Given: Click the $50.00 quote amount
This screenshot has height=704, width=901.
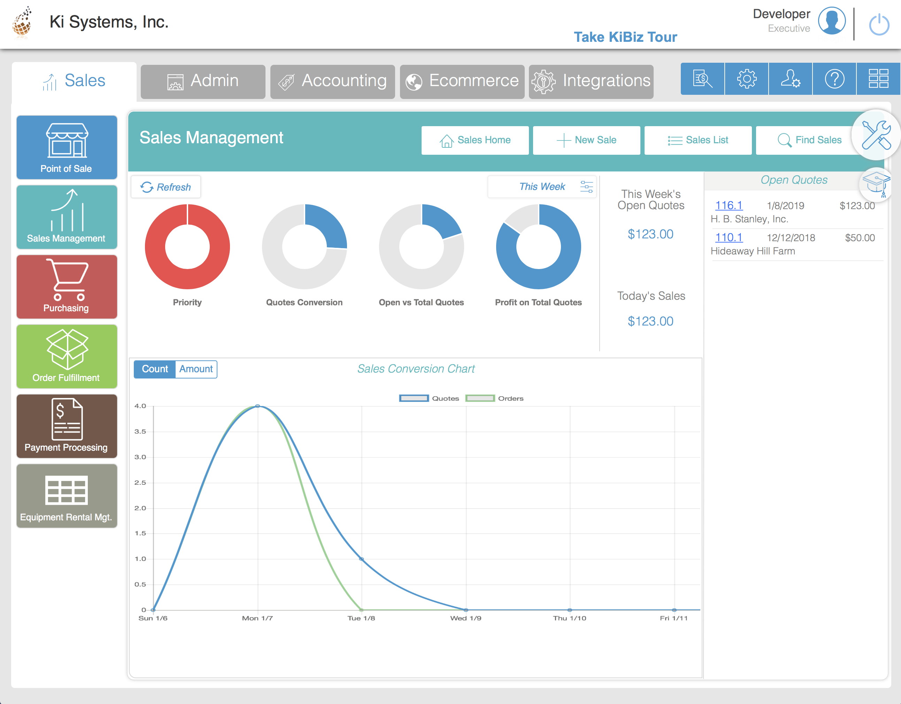Looking at the screenshot, I should tap(860, 238).
